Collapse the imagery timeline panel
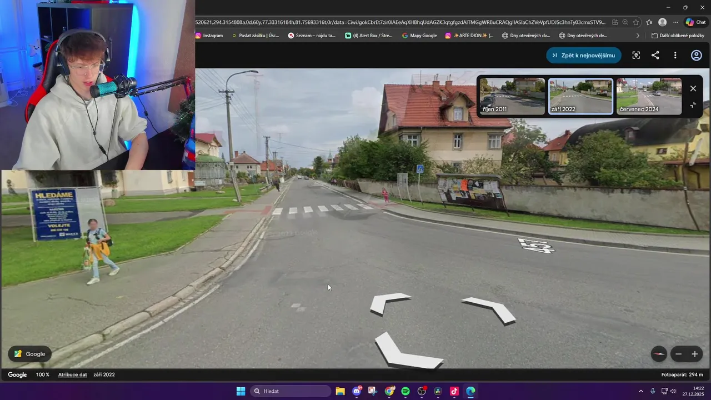Screen dimensions: 711x400 click(693, 105)
